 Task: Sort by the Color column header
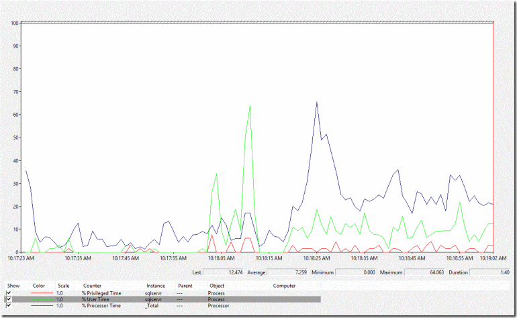(38, 286)
